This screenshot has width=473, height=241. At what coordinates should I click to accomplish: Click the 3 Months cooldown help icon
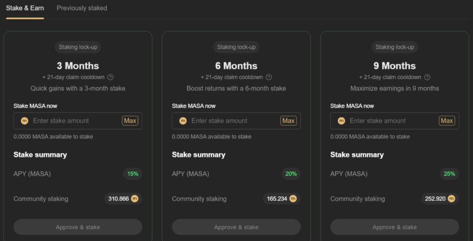click(110, 77)
